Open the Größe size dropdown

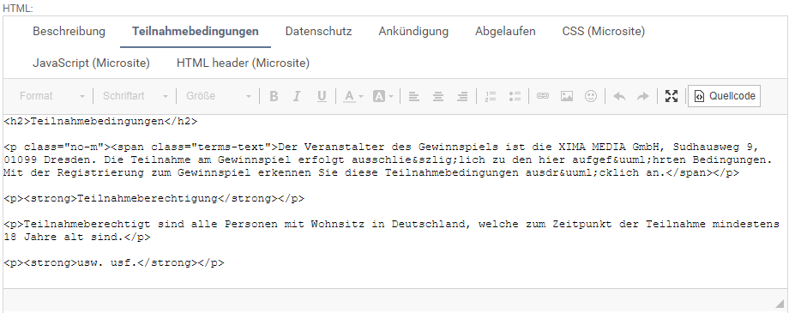(x=218, y=96)
